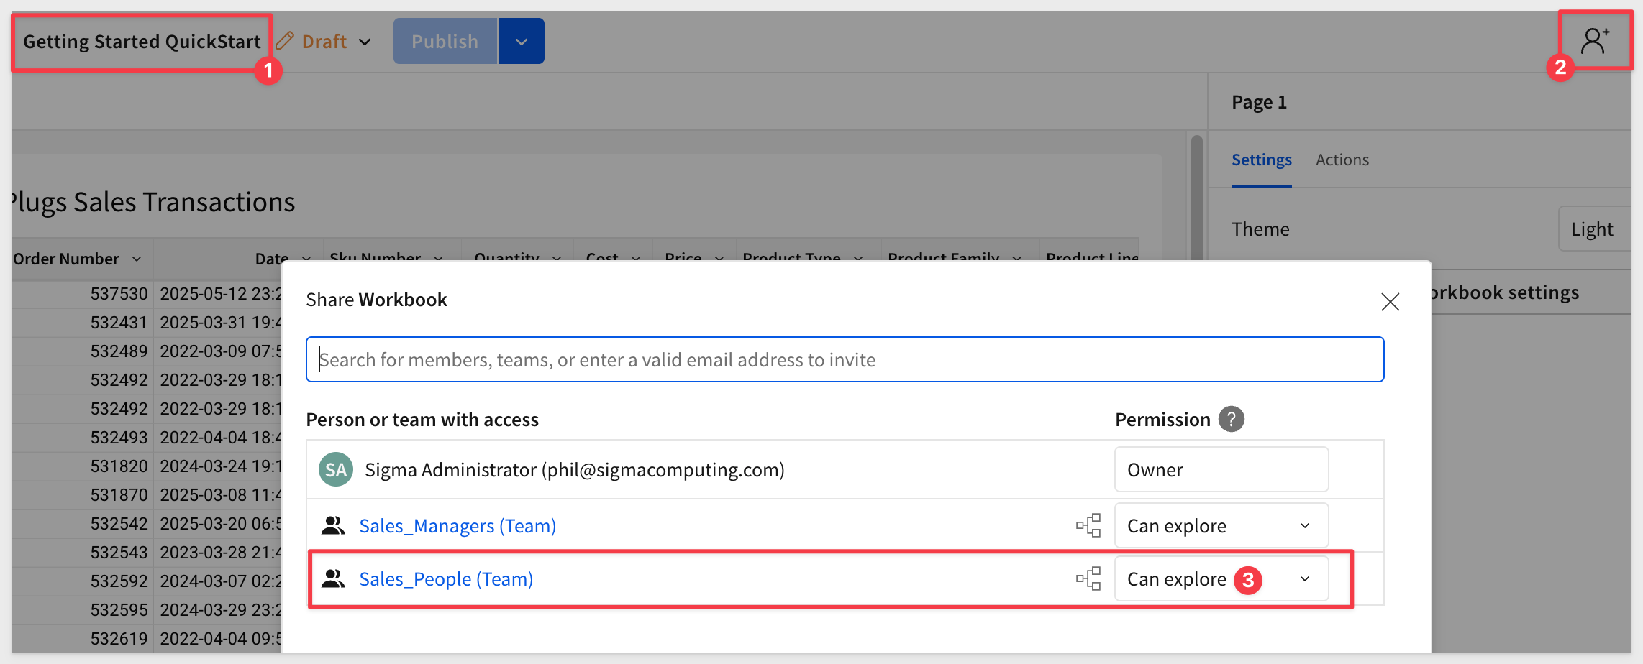Click the hierarchy icon for Sales_People
The width and height of the screenshot is (1643, 664).
[1088, 578]
